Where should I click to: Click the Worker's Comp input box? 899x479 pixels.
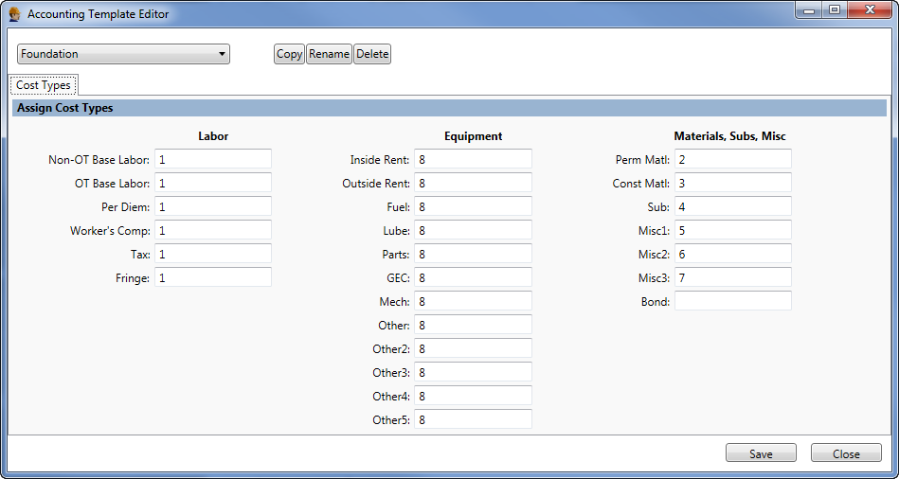213,230
